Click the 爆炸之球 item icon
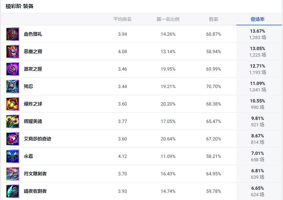The image size is (283, 200). coord(13,104)
